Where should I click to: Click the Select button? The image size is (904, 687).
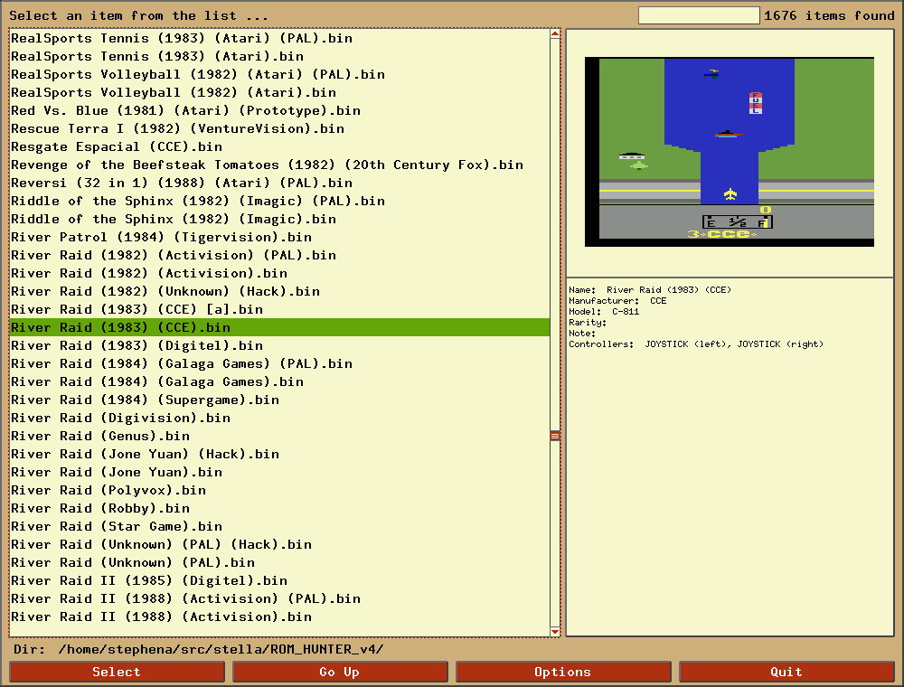click(x=117, y=672)
